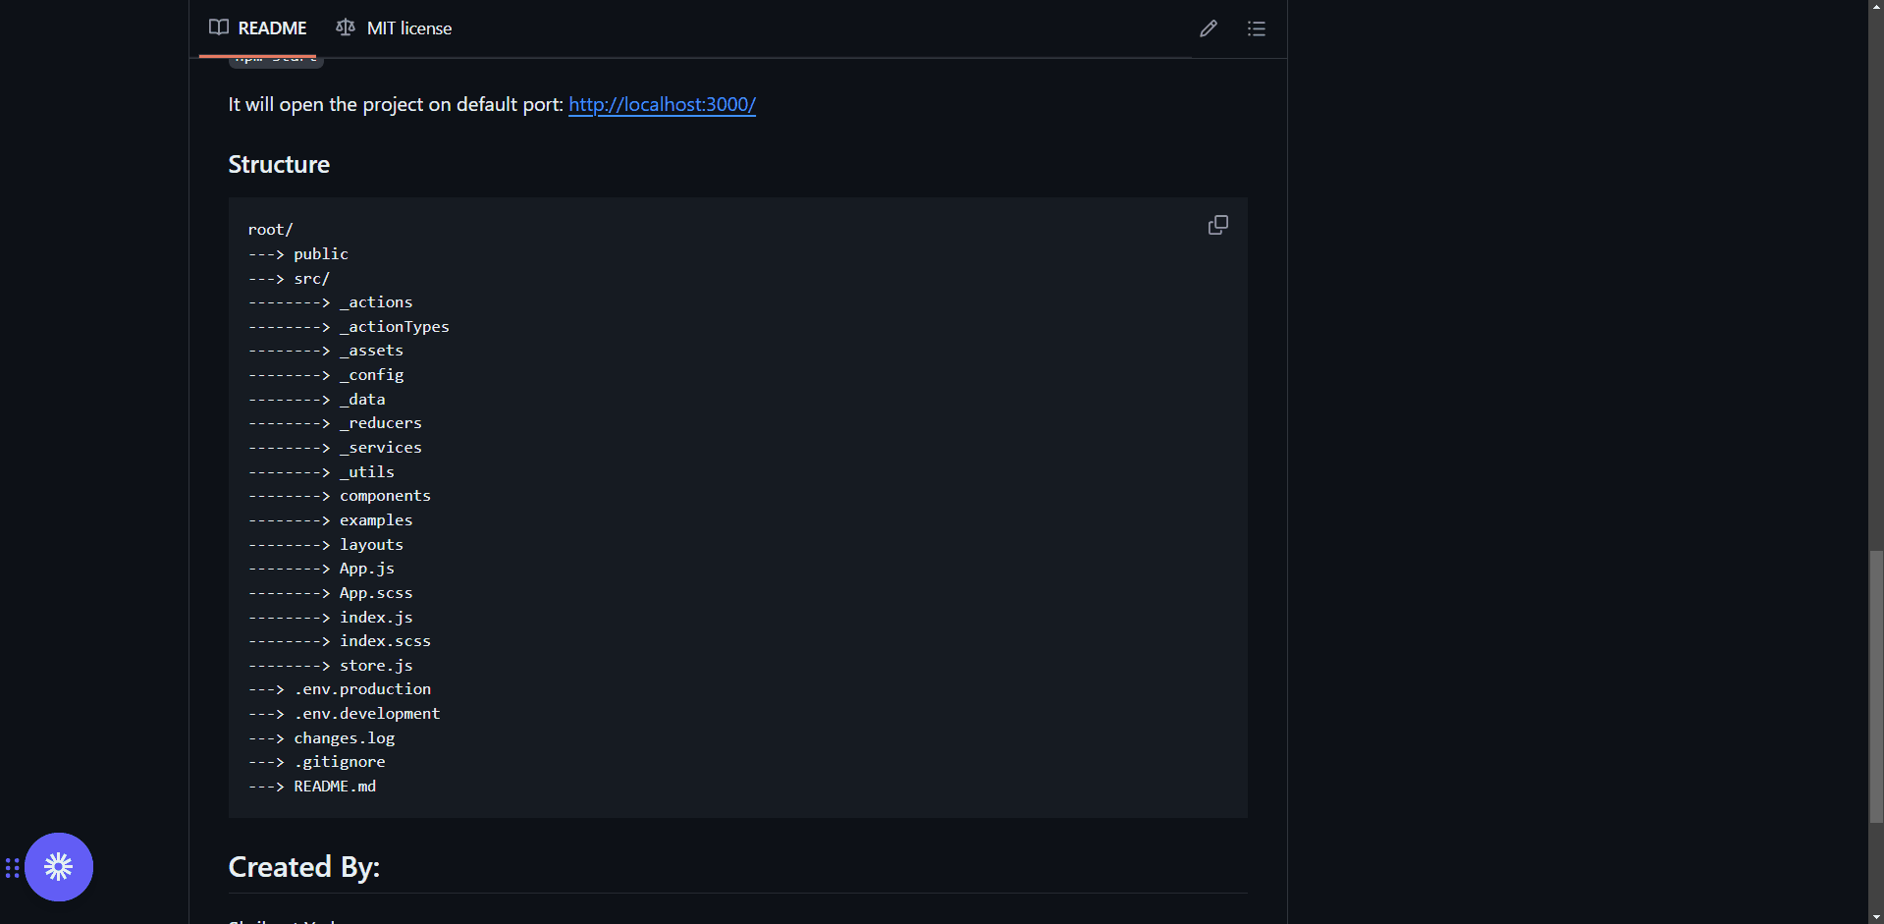Click the scales icon beside MIT license
Screen dimensions: 1884x924
345,27
